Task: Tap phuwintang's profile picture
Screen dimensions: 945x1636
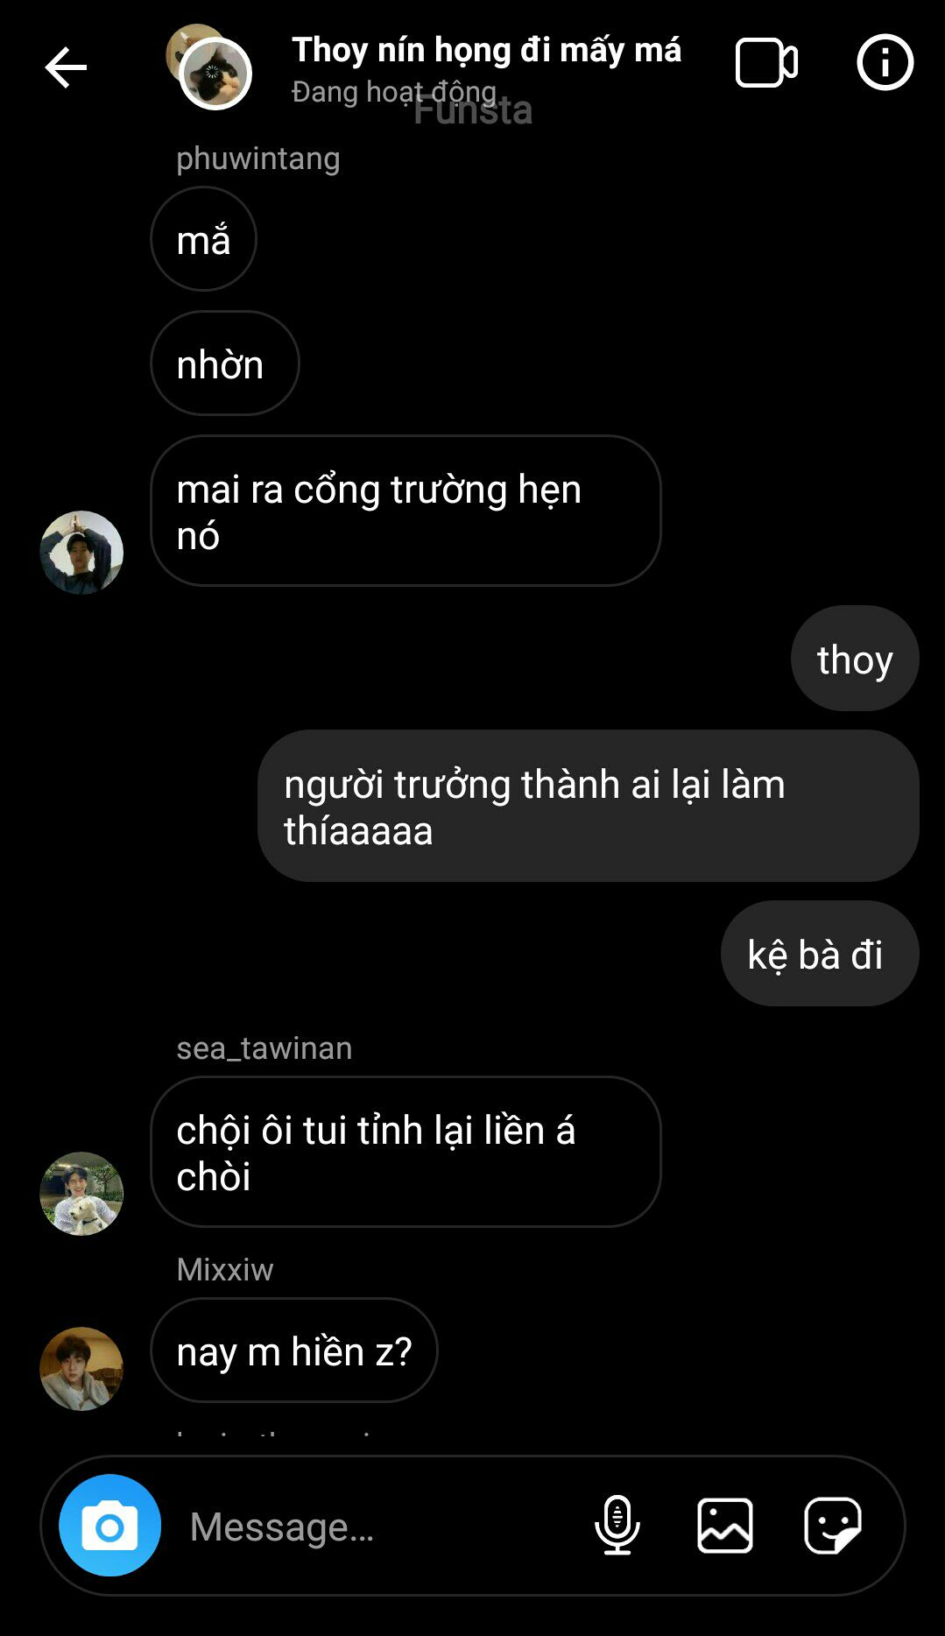Action: [81, 553]
